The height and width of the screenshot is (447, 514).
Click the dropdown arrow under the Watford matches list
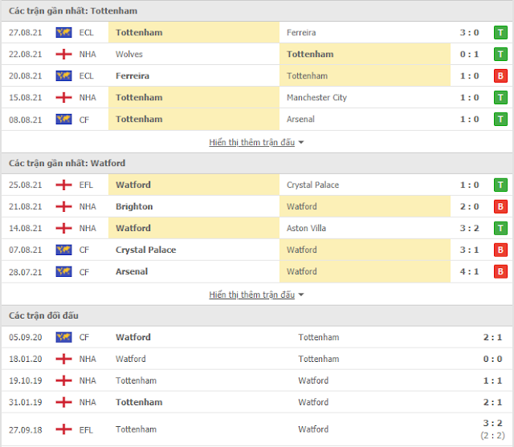pyautogui.click(x=301, y=295)
